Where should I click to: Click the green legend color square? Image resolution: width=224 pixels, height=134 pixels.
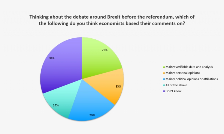[163, 67]
